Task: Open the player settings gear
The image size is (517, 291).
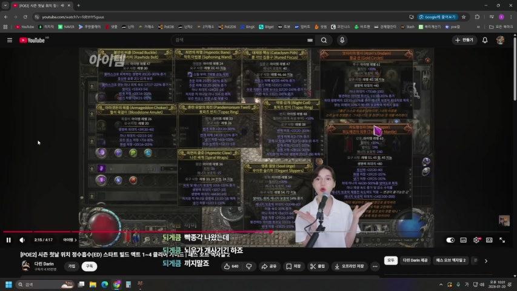Action: point(476,240)
